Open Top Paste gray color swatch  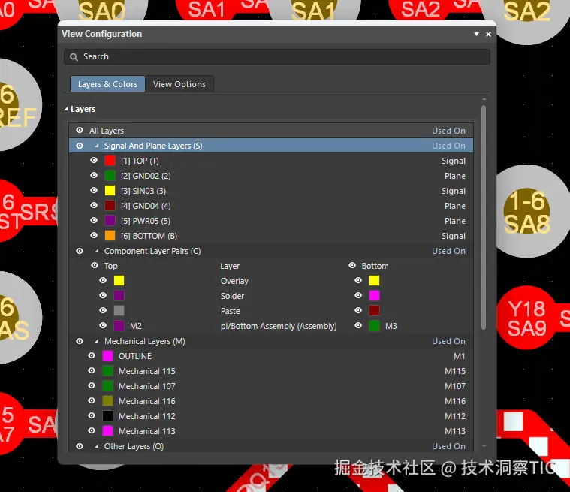[119, 310]
